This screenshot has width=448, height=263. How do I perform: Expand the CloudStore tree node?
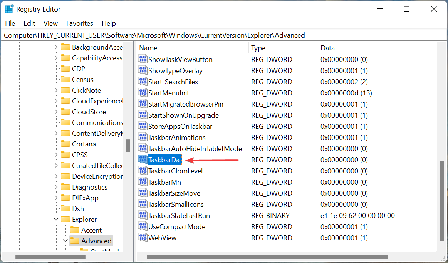(56, 112)
